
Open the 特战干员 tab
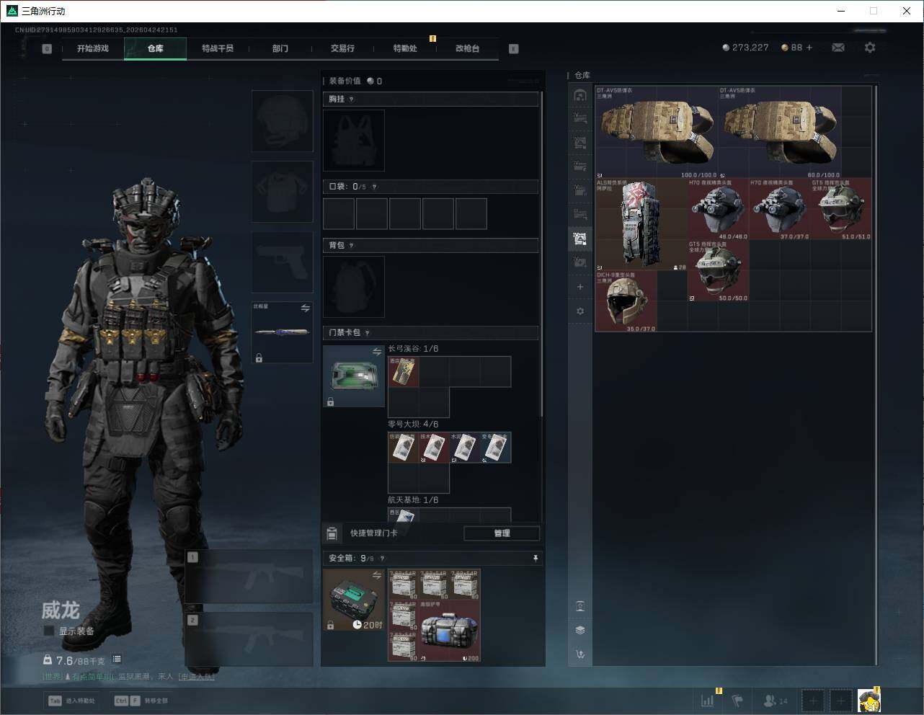tap(218, 48)
